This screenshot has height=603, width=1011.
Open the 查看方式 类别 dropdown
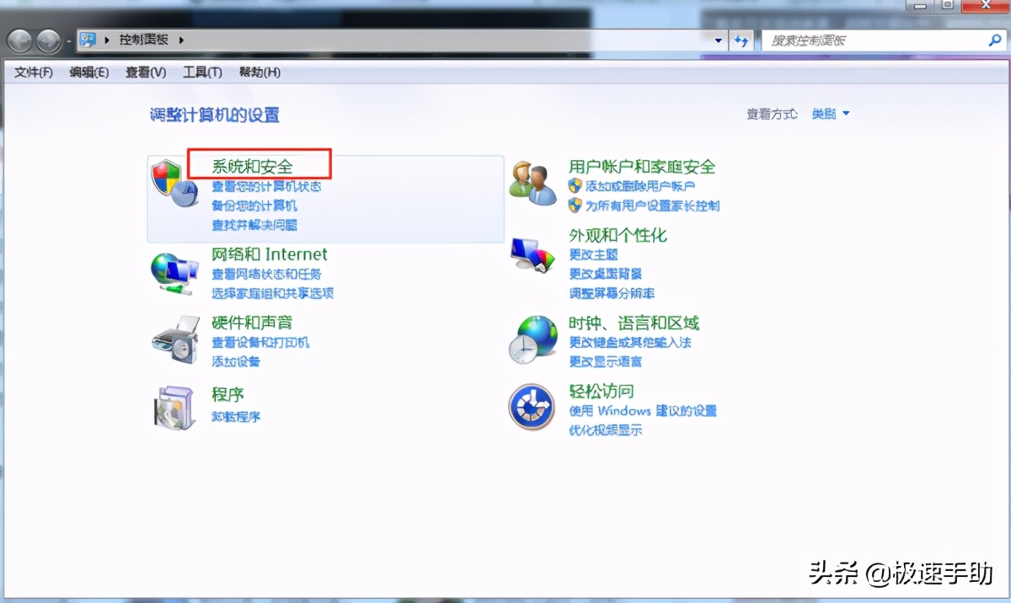coord(830,114)
